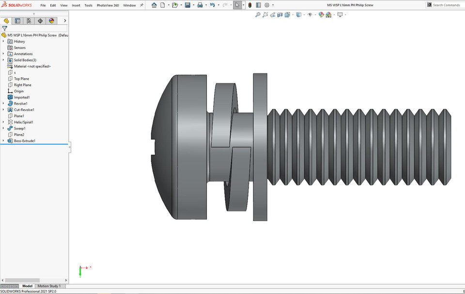The width and height of the screenshot is (465, 294).
Task: Open the Hide/Show Items dropdown arrow
Action: (x=315, y=14)
